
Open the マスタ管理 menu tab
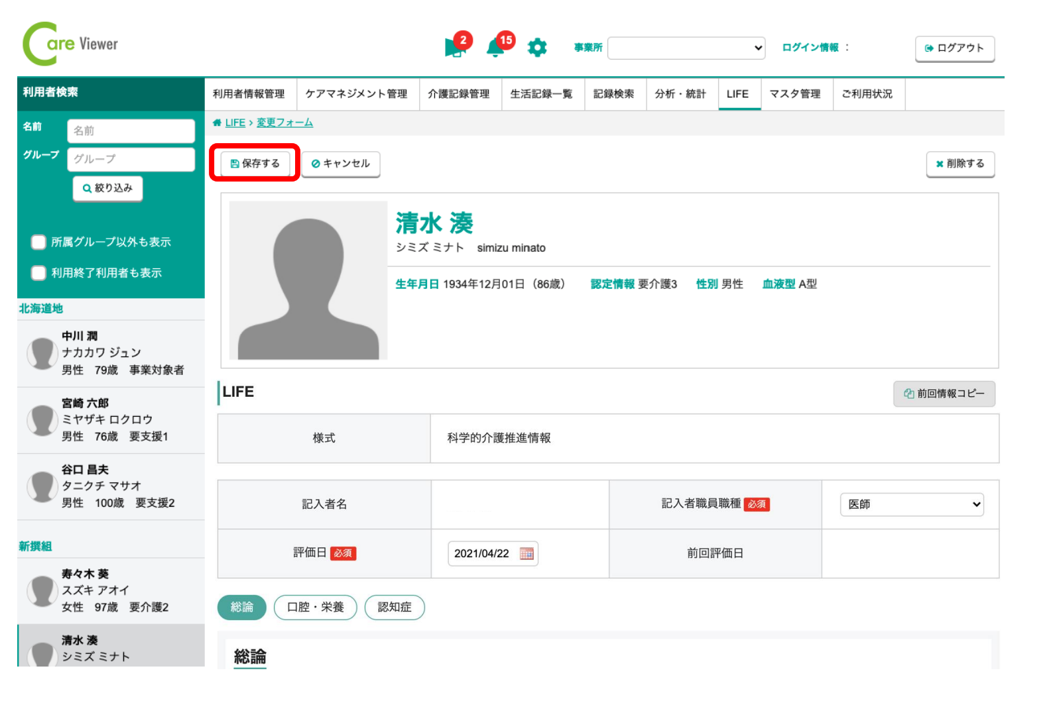pyautogui.click(x=794, y=94)
